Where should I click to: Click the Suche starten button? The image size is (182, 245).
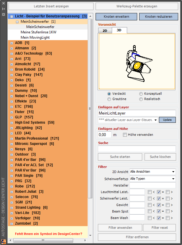click(x=120, y=157)
